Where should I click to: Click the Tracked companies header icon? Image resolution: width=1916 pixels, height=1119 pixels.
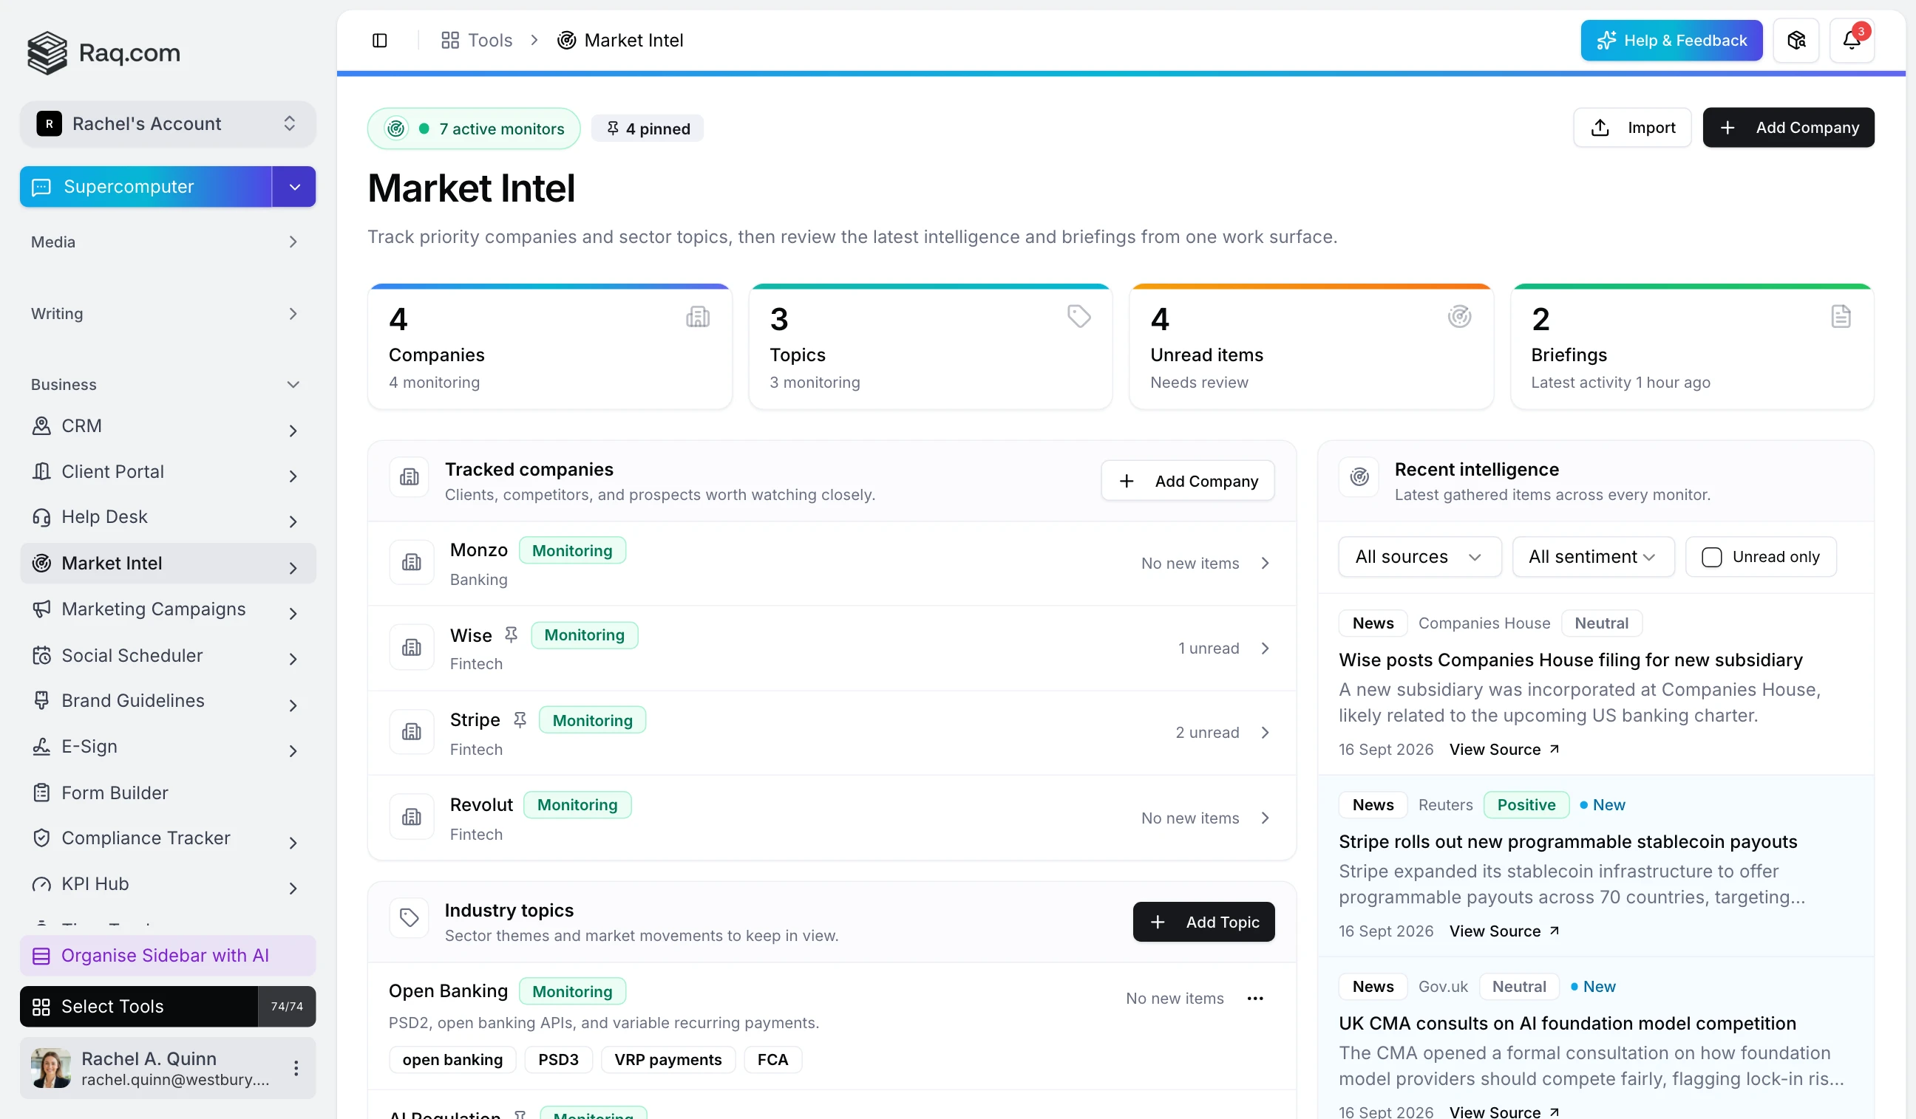coord(409,477)
